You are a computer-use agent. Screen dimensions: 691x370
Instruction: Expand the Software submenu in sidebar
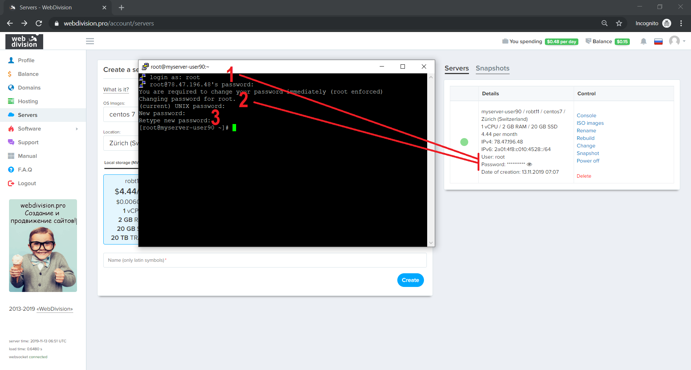(77, 129)
